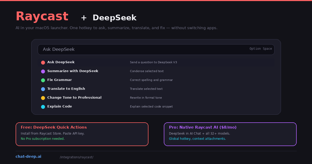
Task: Click the No Pro subscription needed text
Action: 43,139
